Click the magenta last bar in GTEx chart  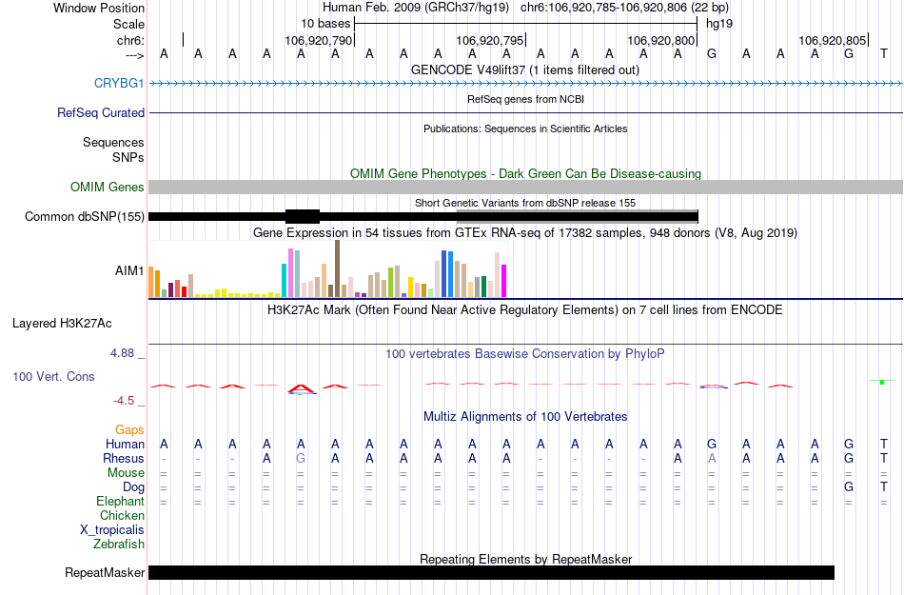pyautogui.click(x=504, y=281)
